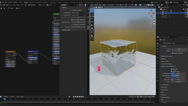Toggle Bloom checkbox
Viewport: 188px width, 106px height.
[x=162, y=59]
